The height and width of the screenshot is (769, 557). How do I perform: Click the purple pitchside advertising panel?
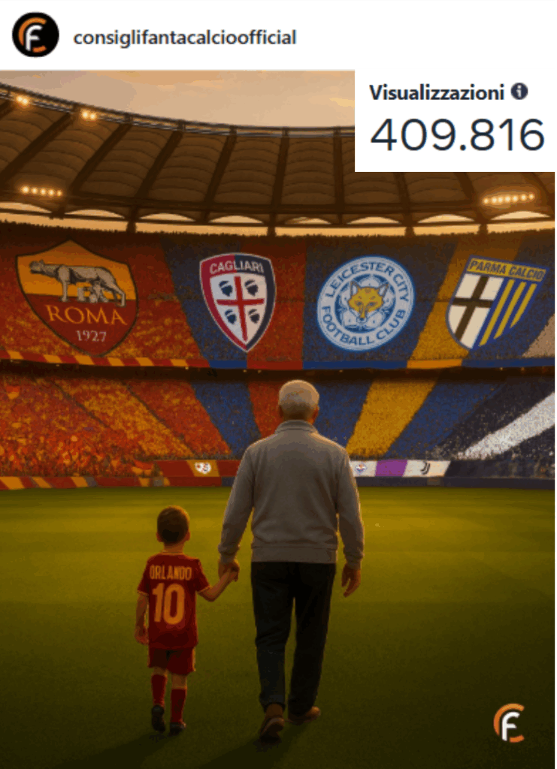coord(391,469)
